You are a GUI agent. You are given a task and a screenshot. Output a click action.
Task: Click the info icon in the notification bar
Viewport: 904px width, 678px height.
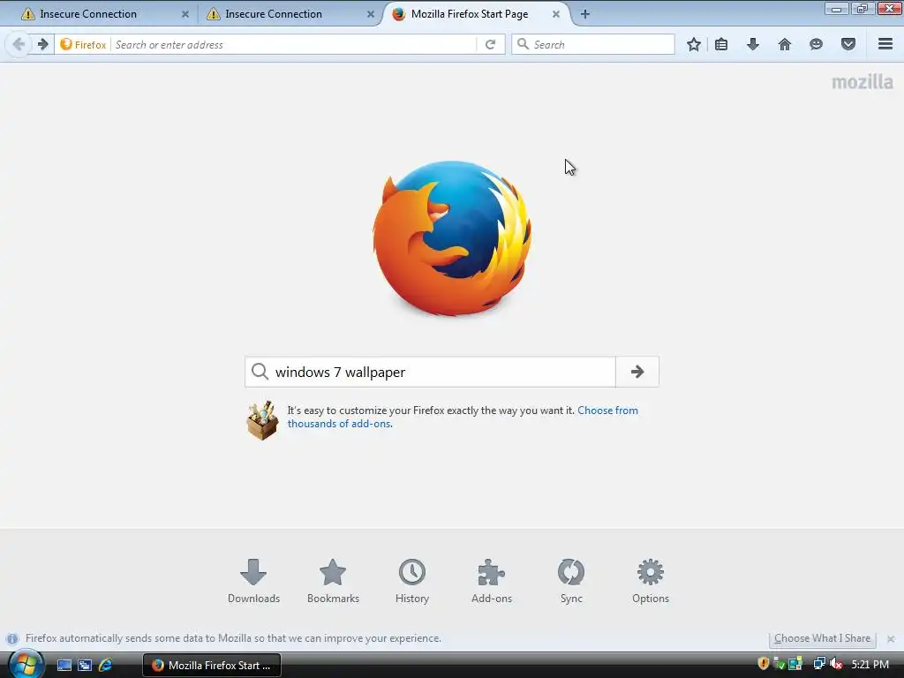tap(12, 639)
